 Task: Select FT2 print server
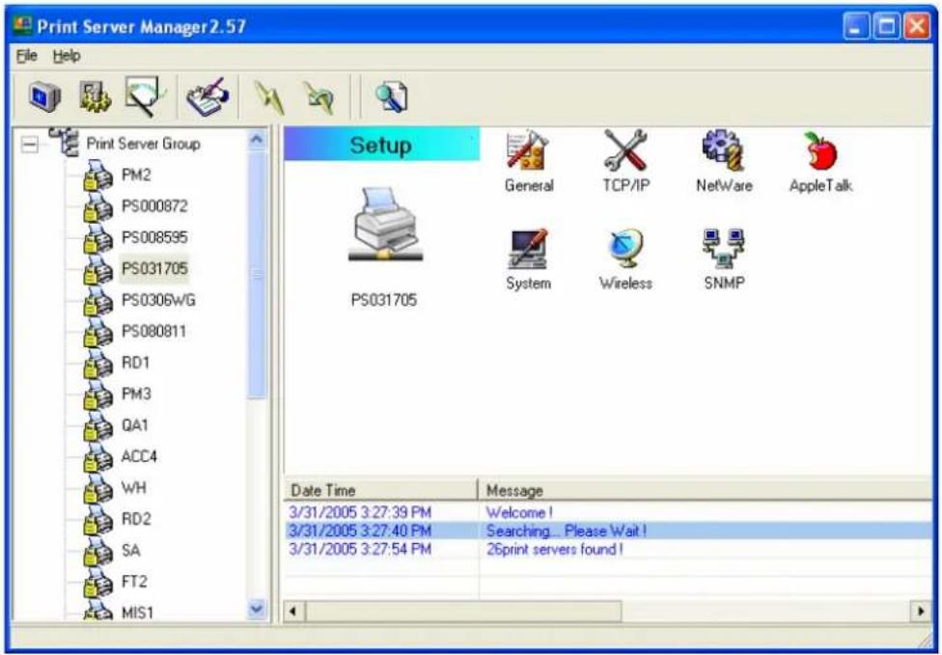(134, 581)
